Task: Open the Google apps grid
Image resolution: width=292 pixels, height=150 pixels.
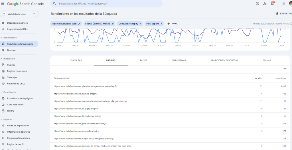Action: coord(284,4)
